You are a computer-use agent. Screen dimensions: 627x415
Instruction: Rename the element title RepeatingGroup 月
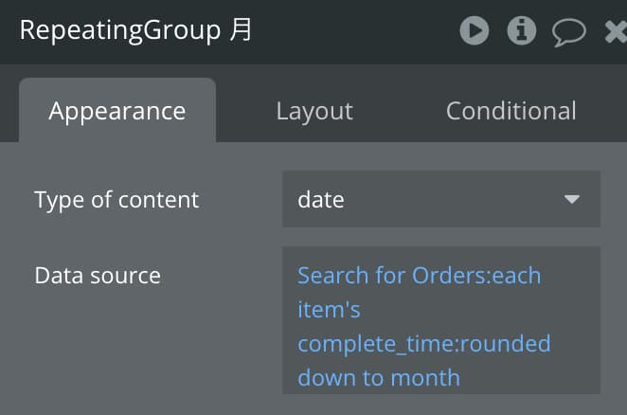point(136,30)
